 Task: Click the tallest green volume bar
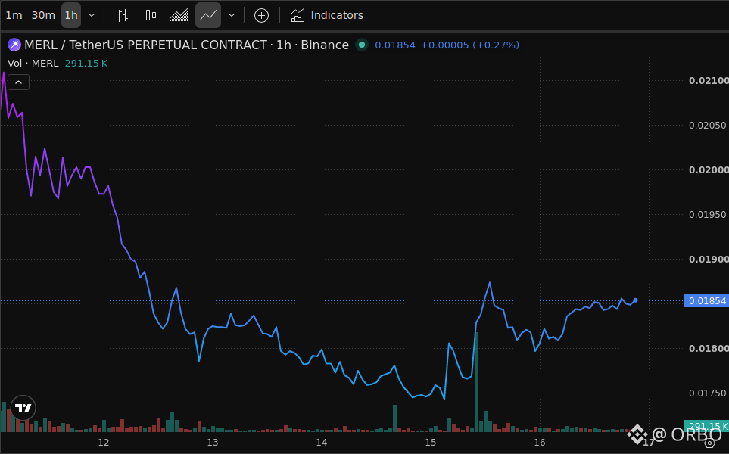point(477,382)
